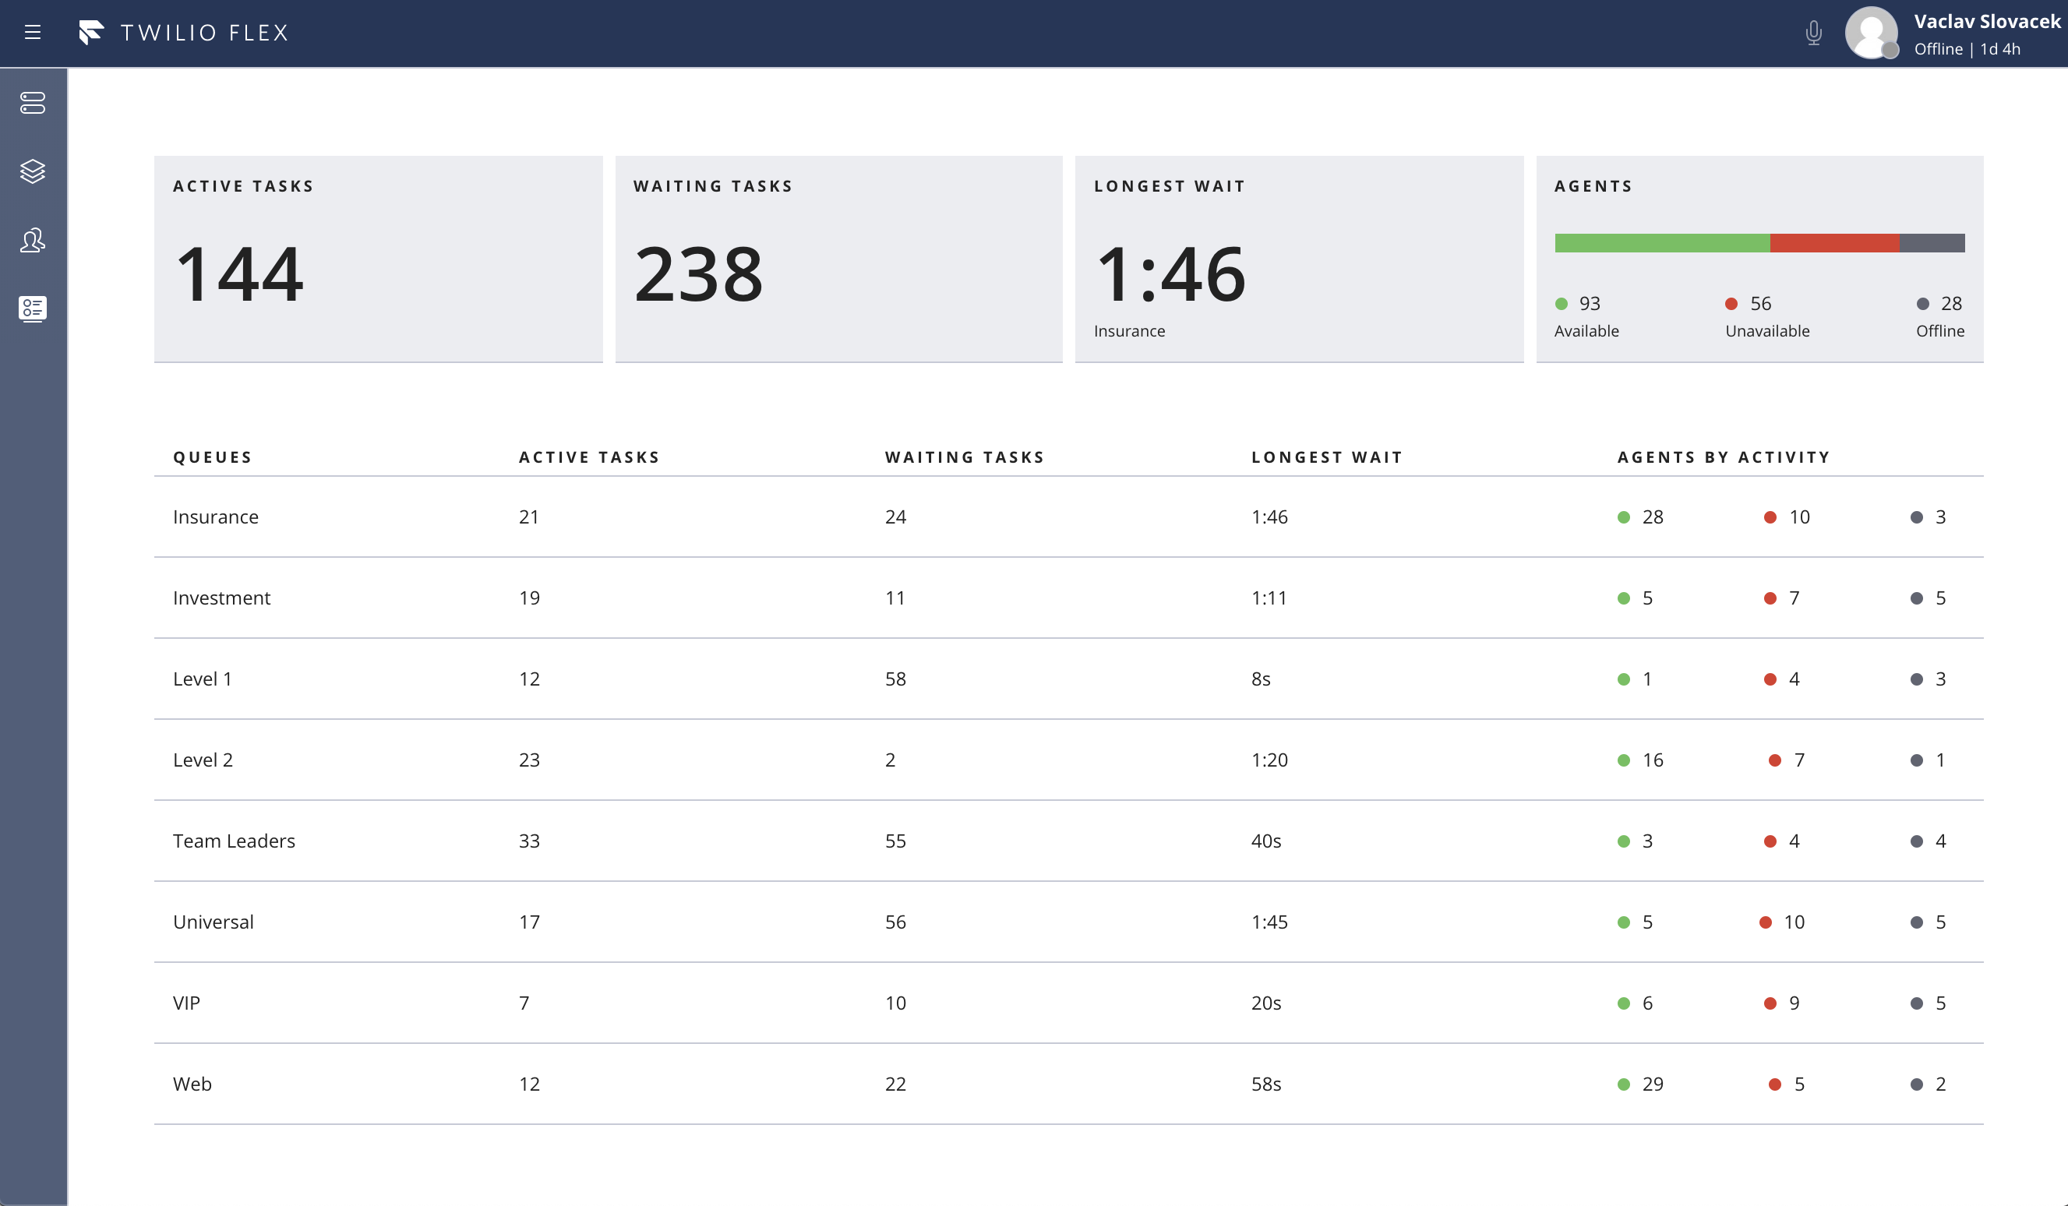The width and height of the screenshot is (2068, 1206).
Task: Click the person/agent sidebar icon
Action: coord(33,240)
